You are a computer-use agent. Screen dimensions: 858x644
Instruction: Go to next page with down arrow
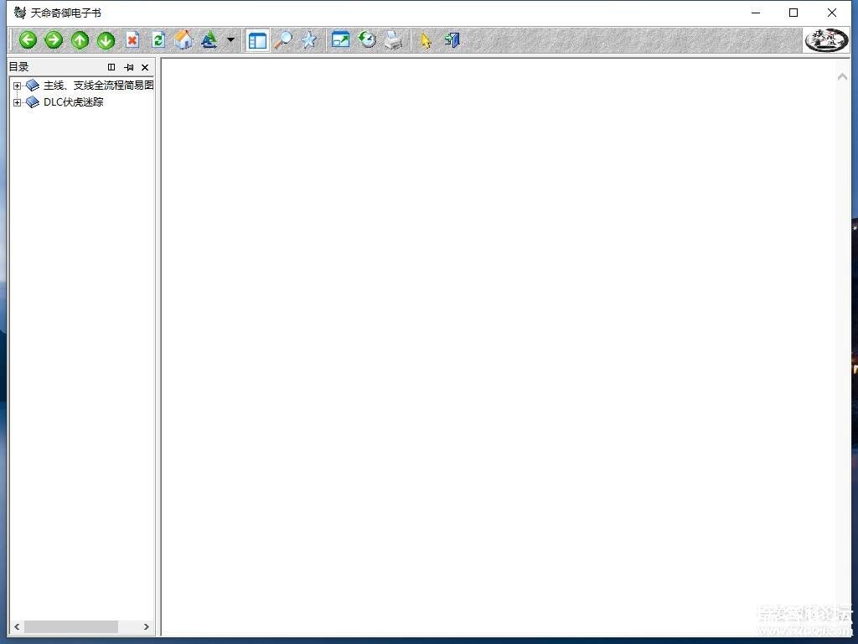click(106, 40)
